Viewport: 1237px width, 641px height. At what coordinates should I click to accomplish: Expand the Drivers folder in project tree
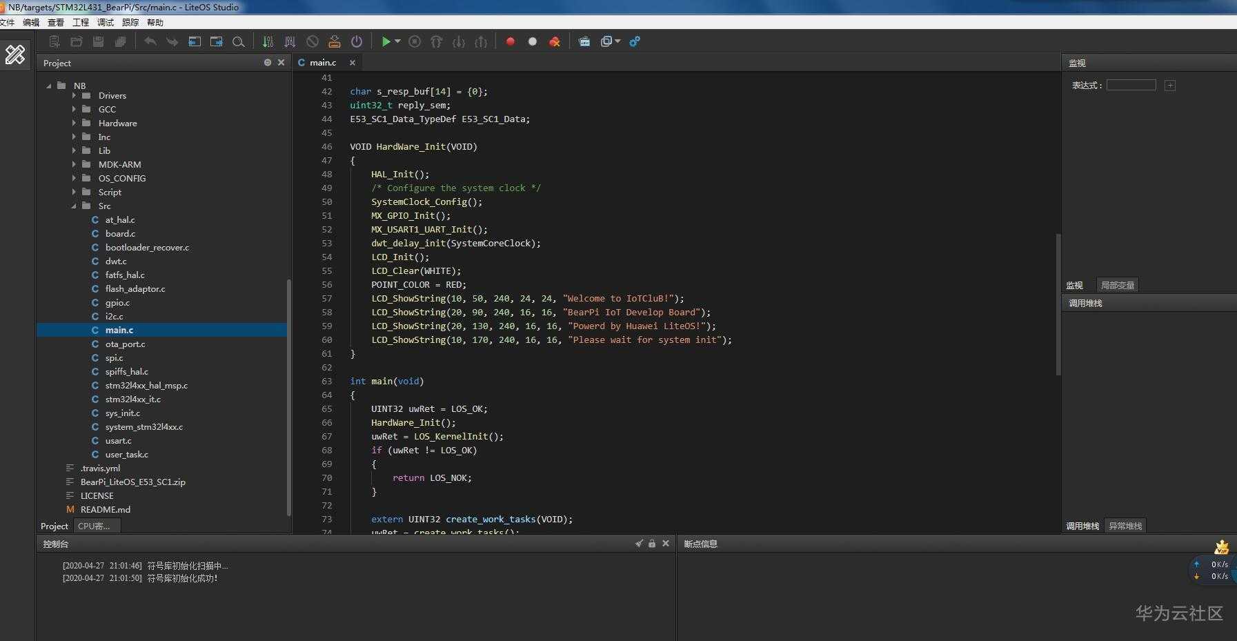click(75, 96)
